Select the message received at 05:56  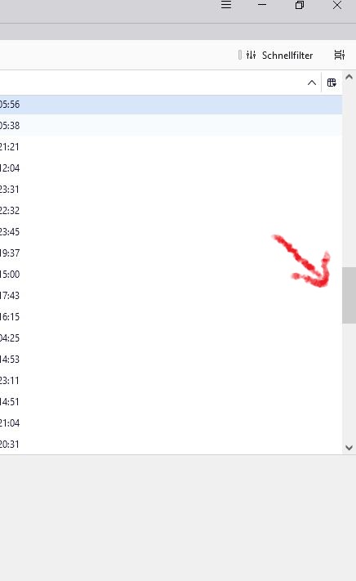pyautogui.click(x=171, y=105)
